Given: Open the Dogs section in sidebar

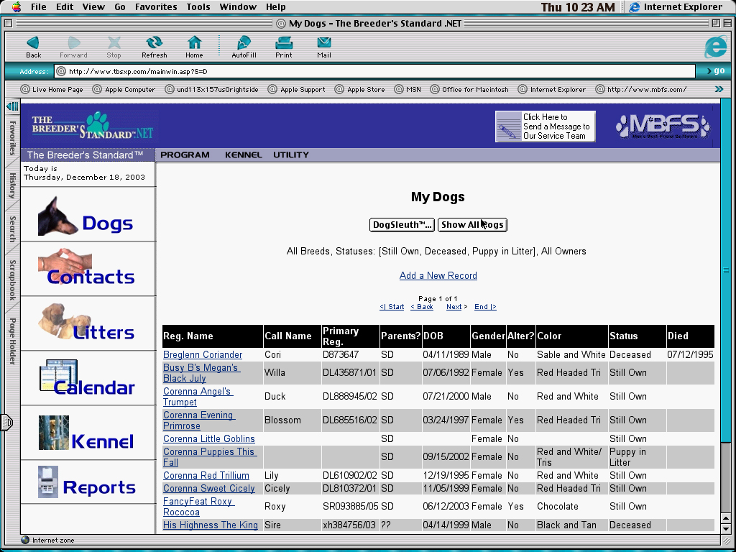Looking at the screenshot, I should click(88, 216).
